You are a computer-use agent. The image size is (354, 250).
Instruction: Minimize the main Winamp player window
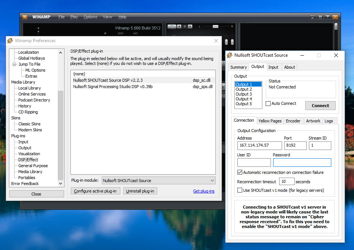click(x=313, y=17)
